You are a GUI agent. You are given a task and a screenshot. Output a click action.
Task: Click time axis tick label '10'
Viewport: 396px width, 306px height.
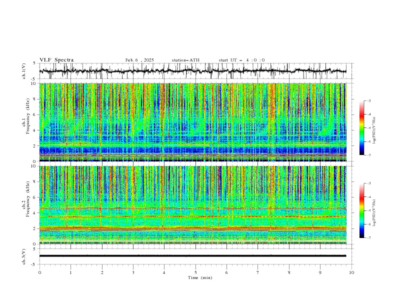coord(351,272)
